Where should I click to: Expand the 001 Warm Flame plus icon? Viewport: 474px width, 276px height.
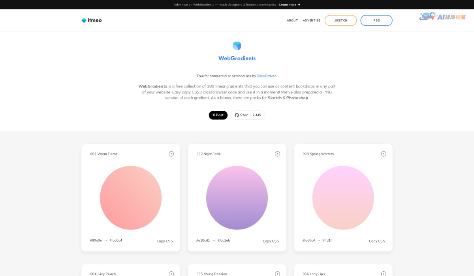point(171,154)
